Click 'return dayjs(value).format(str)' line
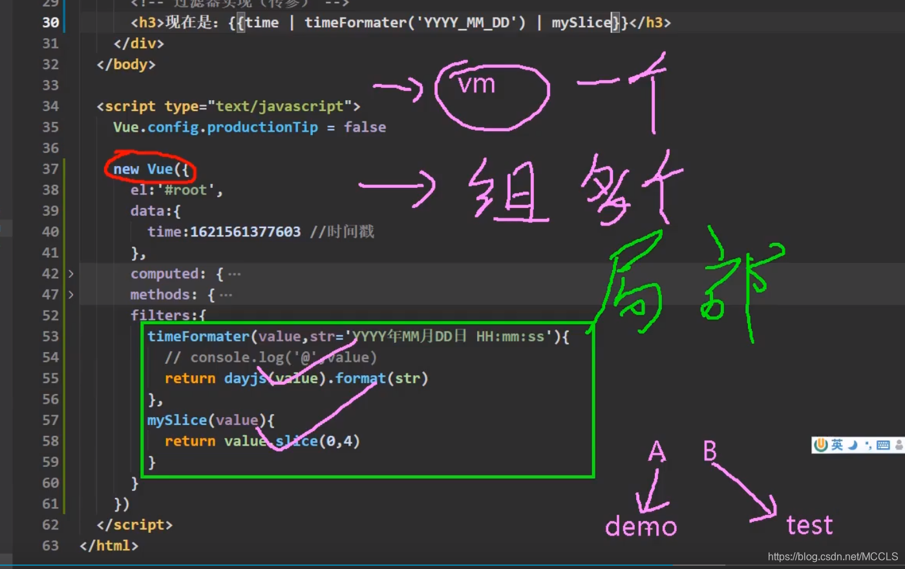This screenshot has height=569, width=905. (297, 378)
